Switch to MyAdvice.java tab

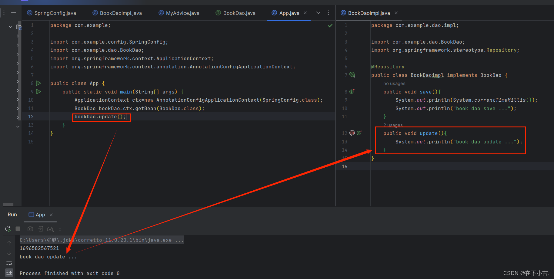179,13
